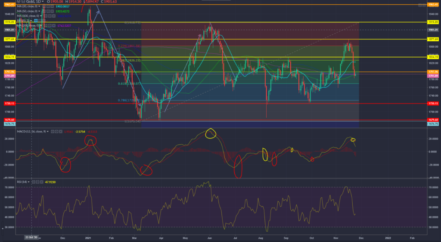
Task: Click the Open price value 1905.08
Action: click(57, 1)
